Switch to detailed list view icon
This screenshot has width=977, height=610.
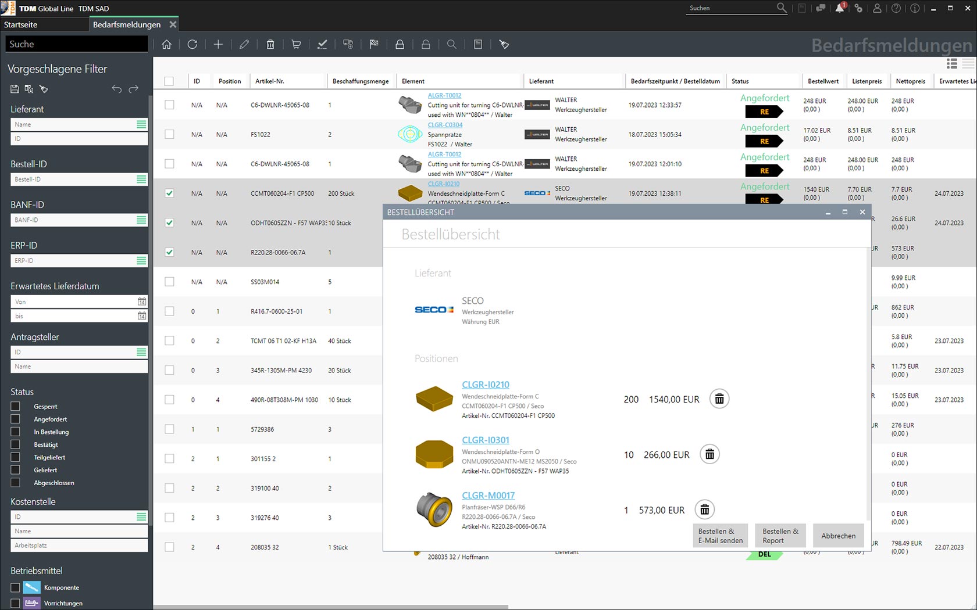pyautogui.click(x=952, y=63)
